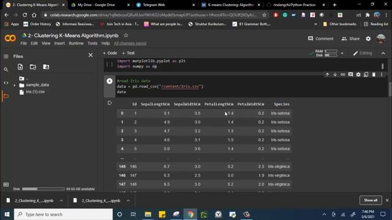Screen dimensions: 392x220
Task: Star the notebook title
Action: pos(126,35)
